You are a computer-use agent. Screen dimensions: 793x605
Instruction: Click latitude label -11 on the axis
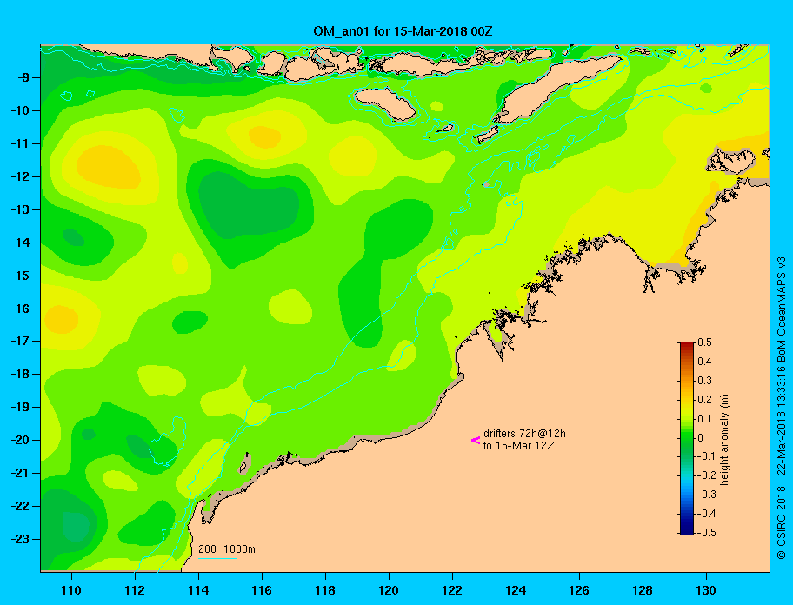pyautogui.click(x=20, y=143)
